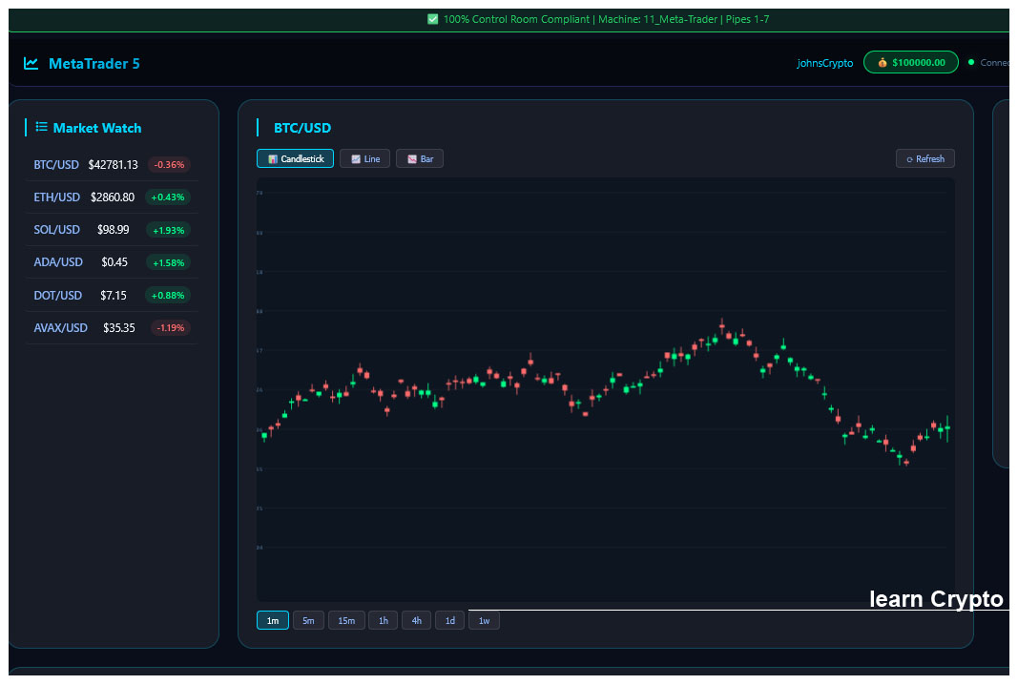Click the -0.36% change badge

(x=169, y=165)
